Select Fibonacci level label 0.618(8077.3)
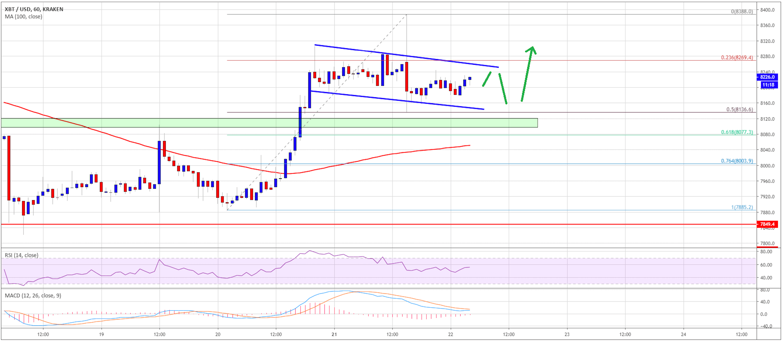The width and height of the screenshot is (782, 342). (737, 132)
